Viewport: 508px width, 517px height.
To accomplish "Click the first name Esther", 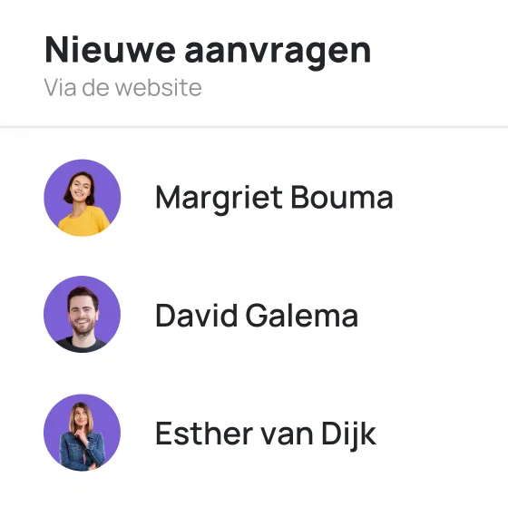I will [204, 434].
